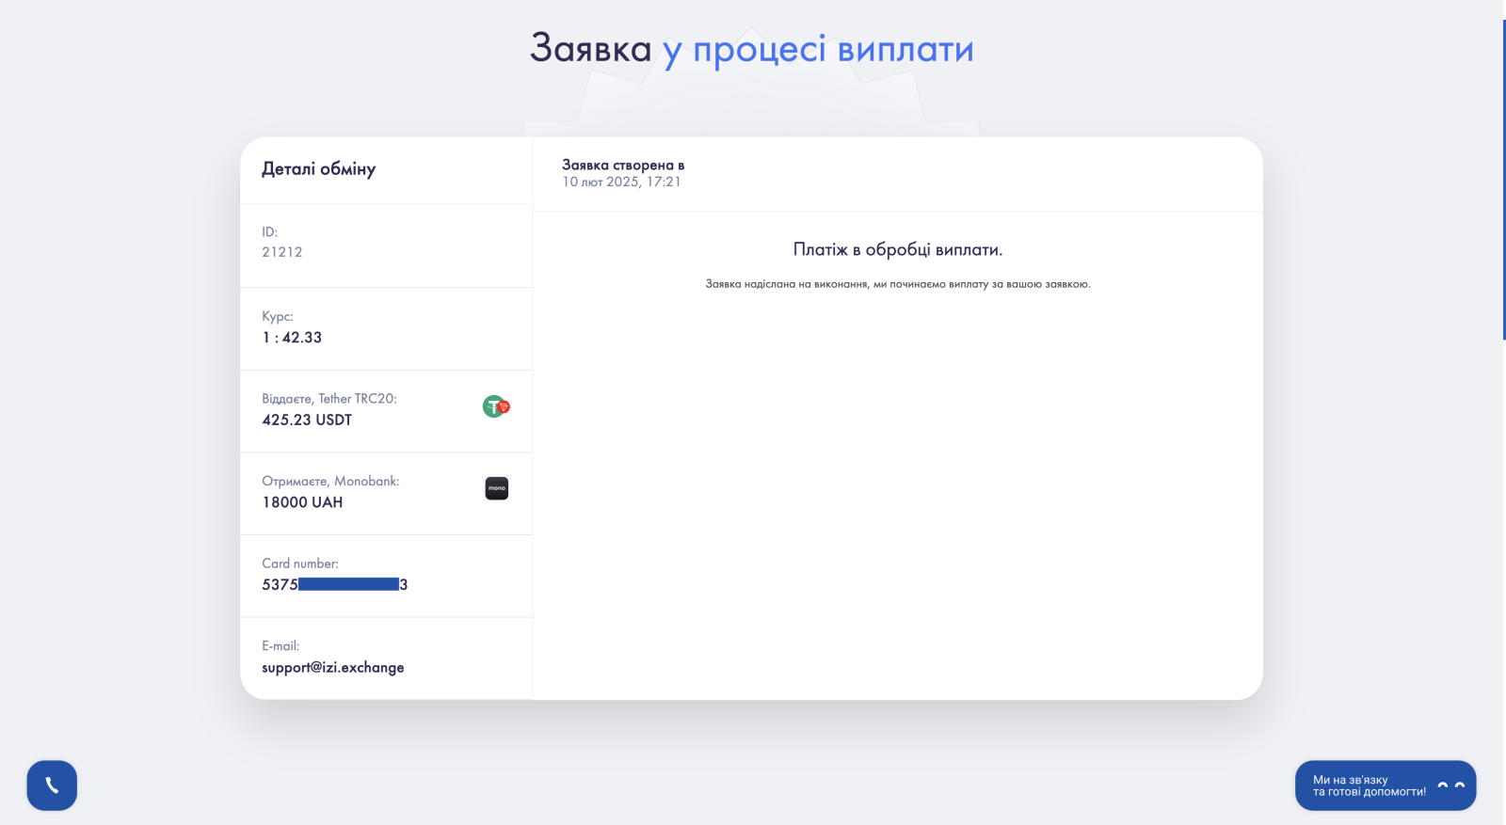
Task: Click the "Деталі обміну" heading
Action: click(x=318, y=169)
